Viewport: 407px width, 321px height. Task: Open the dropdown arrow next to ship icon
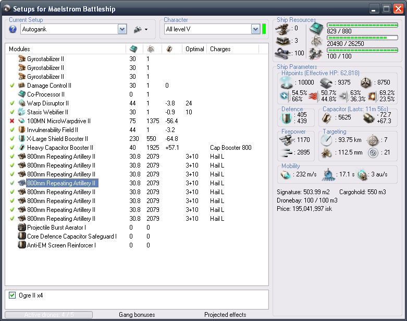pyautogui.click(x=146, y=29)
